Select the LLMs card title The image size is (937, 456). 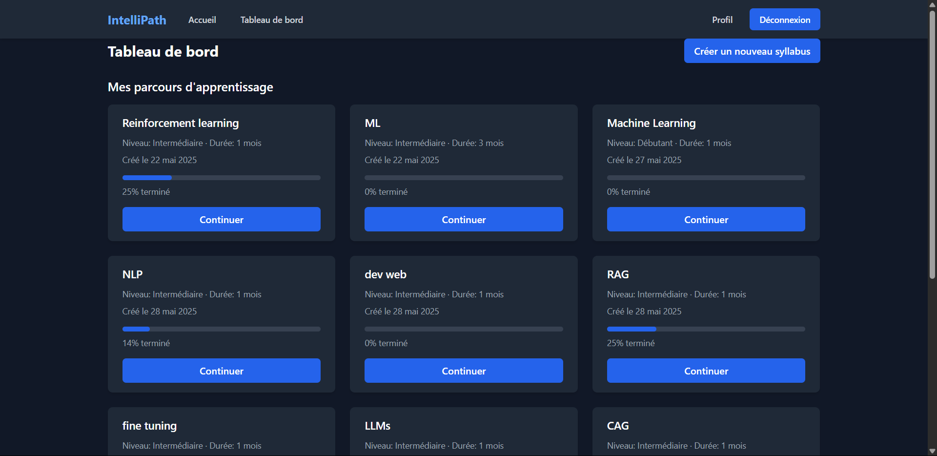[x=377, y=426]
